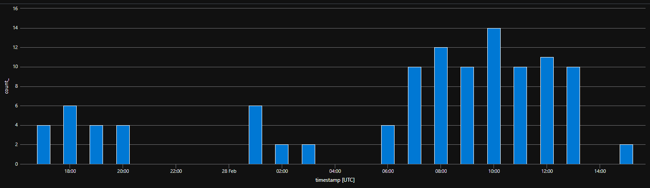This screenshot has height=188, width=650.
Task: Click the '14:00' x-axis tick label
Action: [600, 171]
